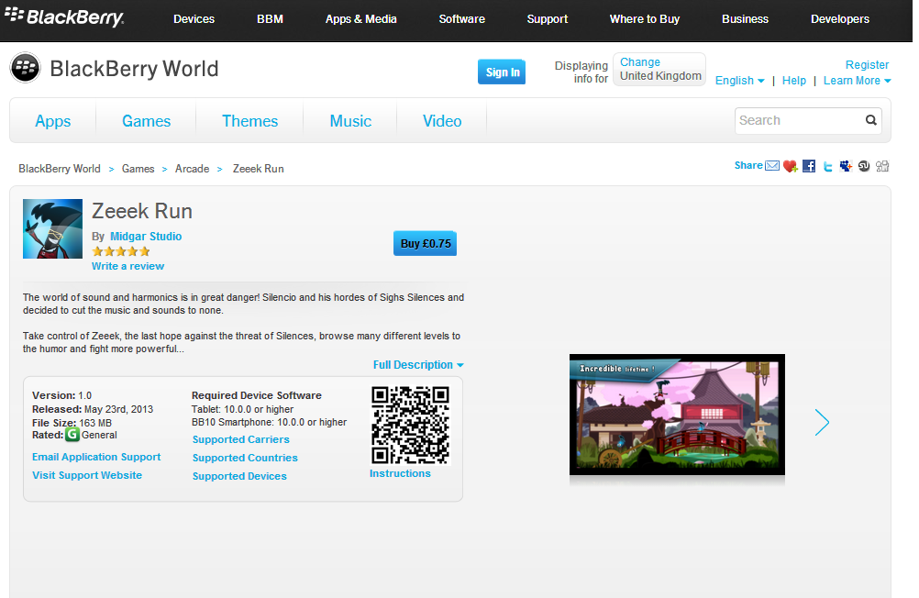Image resolution: width=919 pixels, height=598 pixels.
Task: Show the next screenshot with right arrow
Action: pos(822,422)
